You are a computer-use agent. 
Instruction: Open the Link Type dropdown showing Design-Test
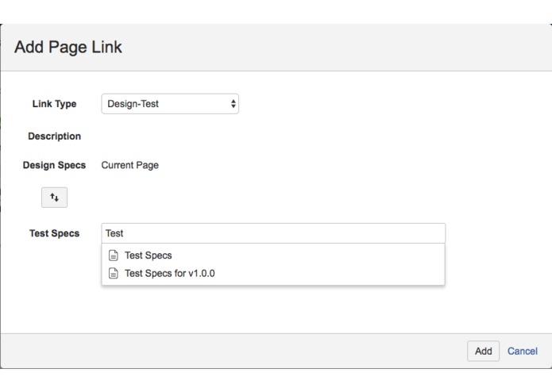pyautogui.click(x=170, y=104)
